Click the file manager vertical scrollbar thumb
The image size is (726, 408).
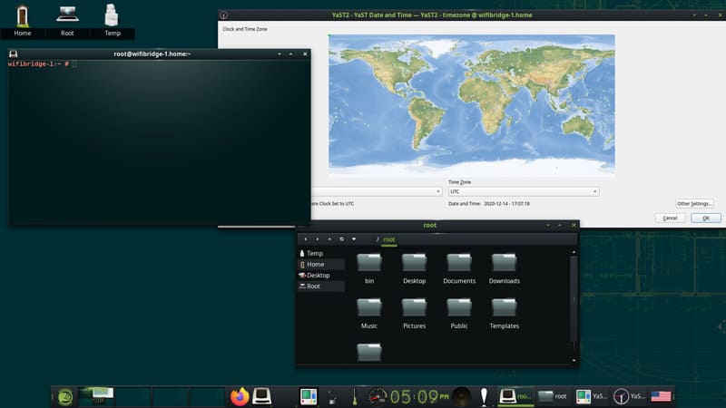tap(574, 299)
